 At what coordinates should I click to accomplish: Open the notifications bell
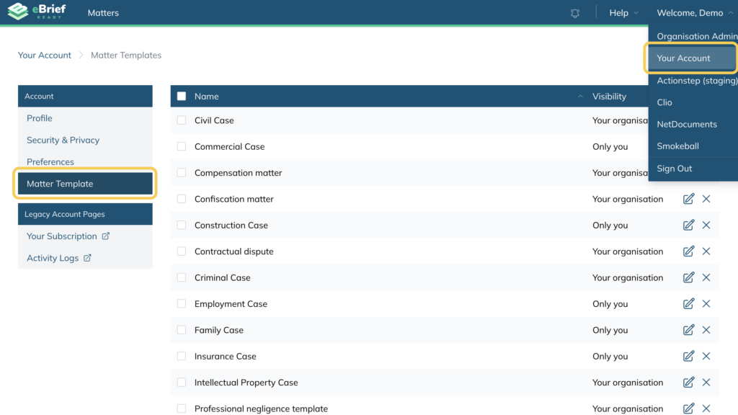[574, 13]
